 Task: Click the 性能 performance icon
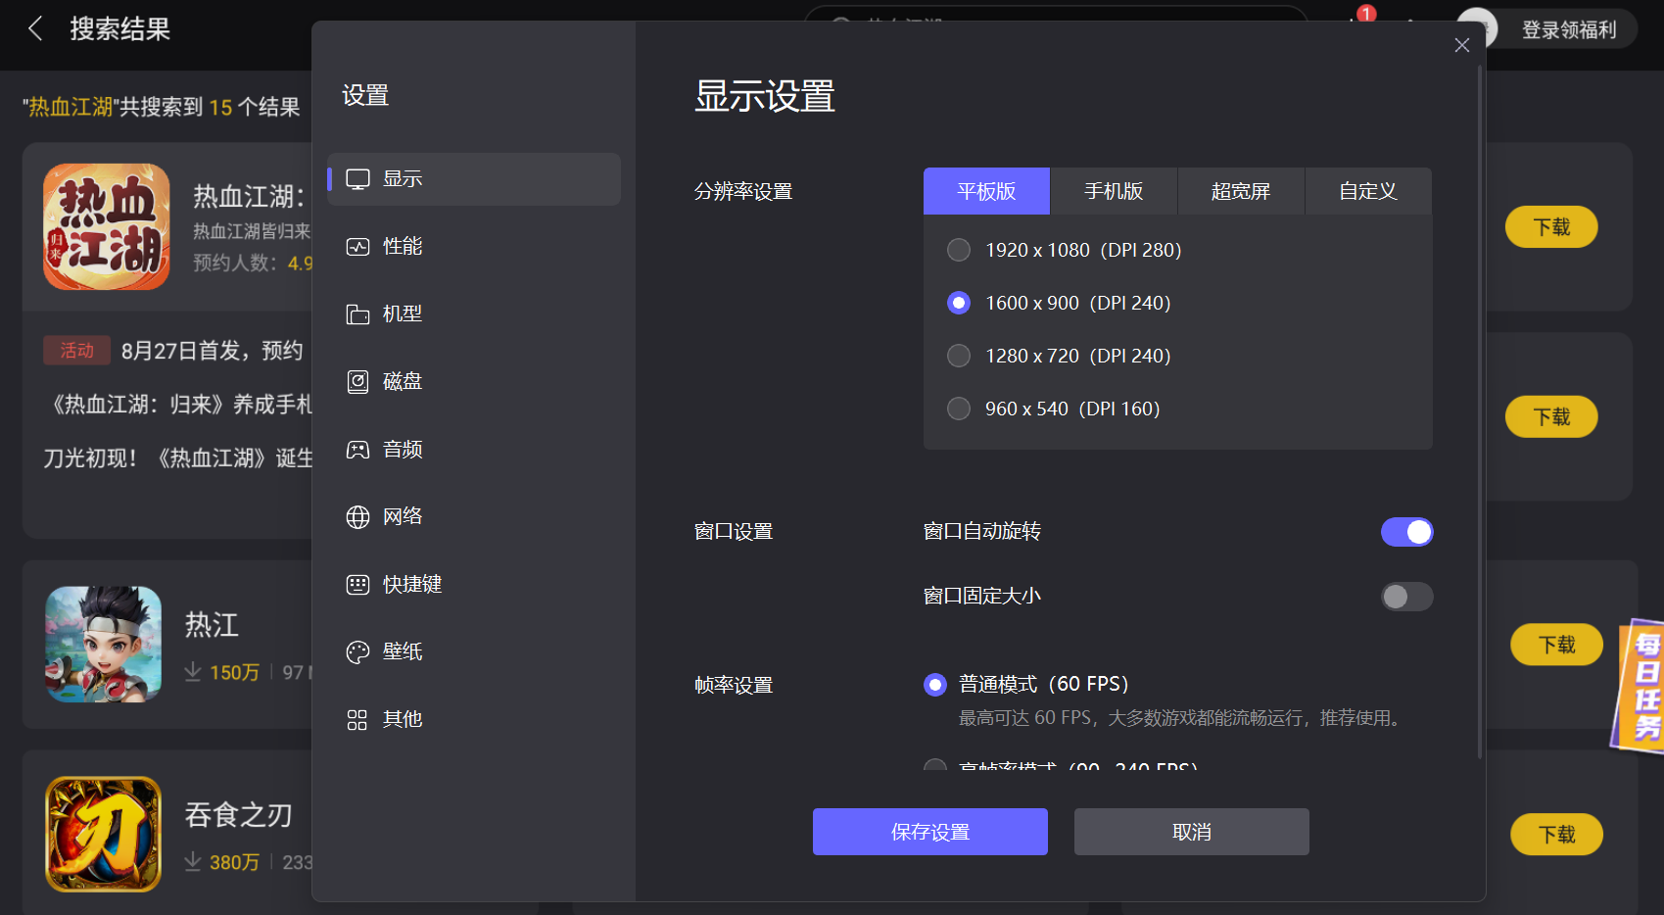point(357,247)
